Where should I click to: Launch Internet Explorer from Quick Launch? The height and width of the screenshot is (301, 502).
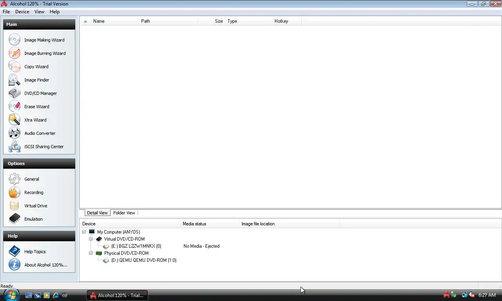pos(56,295)
